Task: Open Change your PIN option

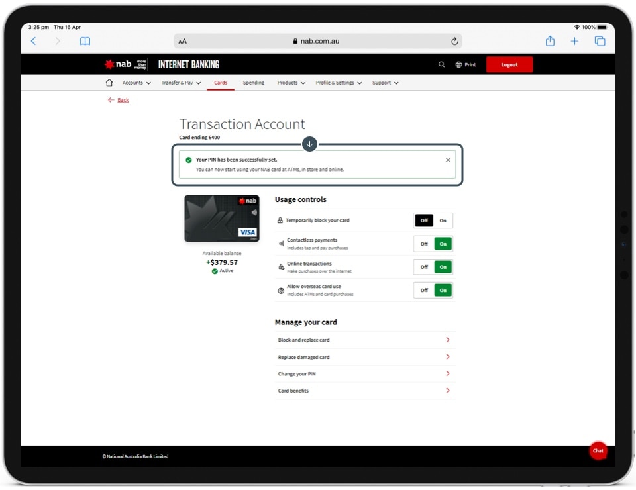Action: [364, 374]
